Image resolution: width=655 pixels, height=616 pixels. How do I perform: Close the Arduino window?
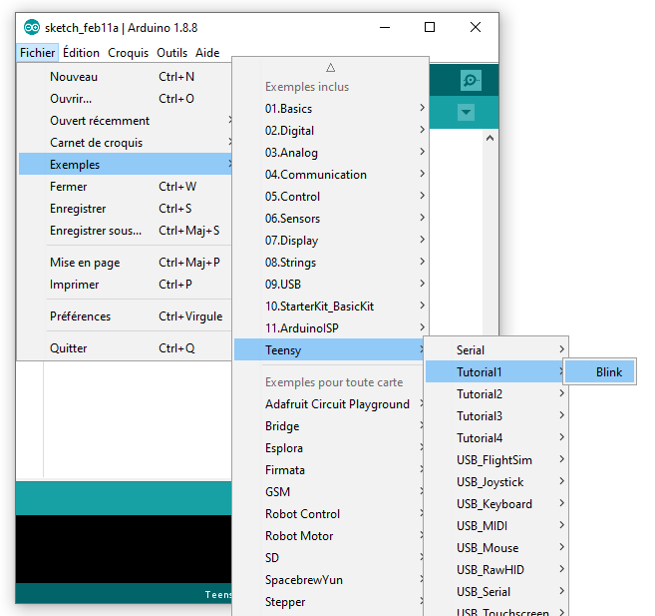[x=476, y=27]
